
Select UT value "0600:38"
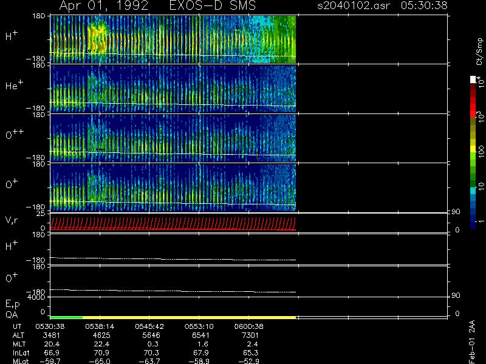pos(248,326)
